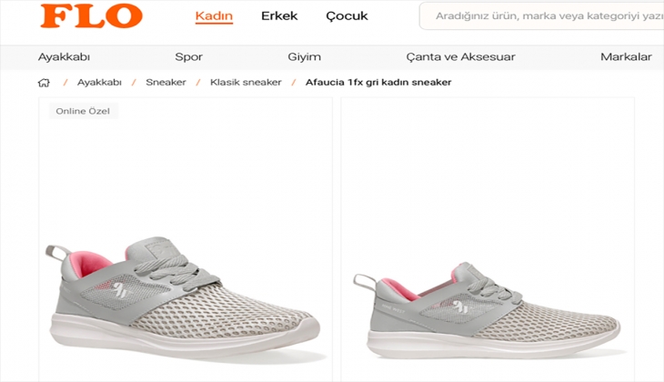Open the Giyim category menu
Image resolution: width=664 pixels, height=382 pixels.
coord(305,56)
